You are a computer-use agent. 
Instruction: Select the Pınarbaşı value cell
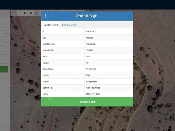(x=109, y=44)
